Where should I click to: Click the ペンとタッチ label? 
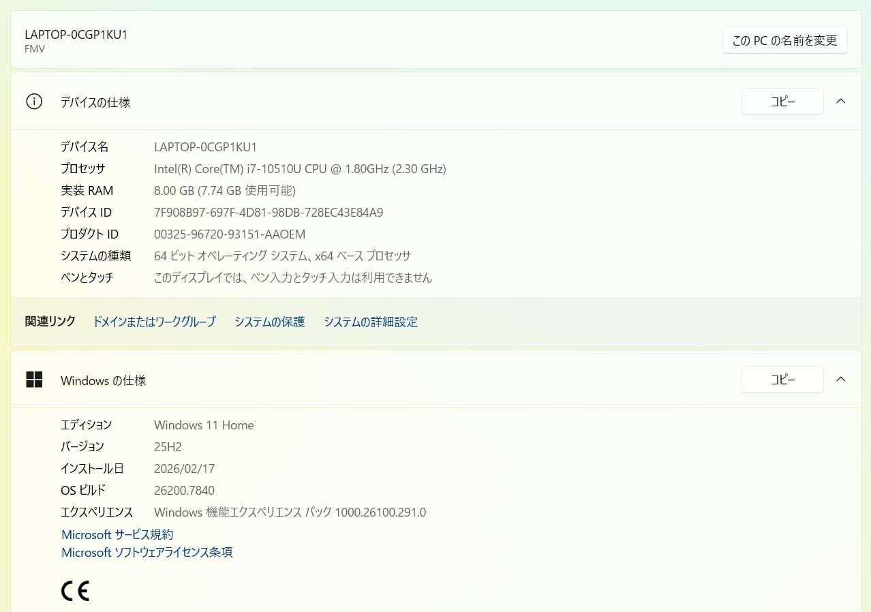click(x=87, y=278)
